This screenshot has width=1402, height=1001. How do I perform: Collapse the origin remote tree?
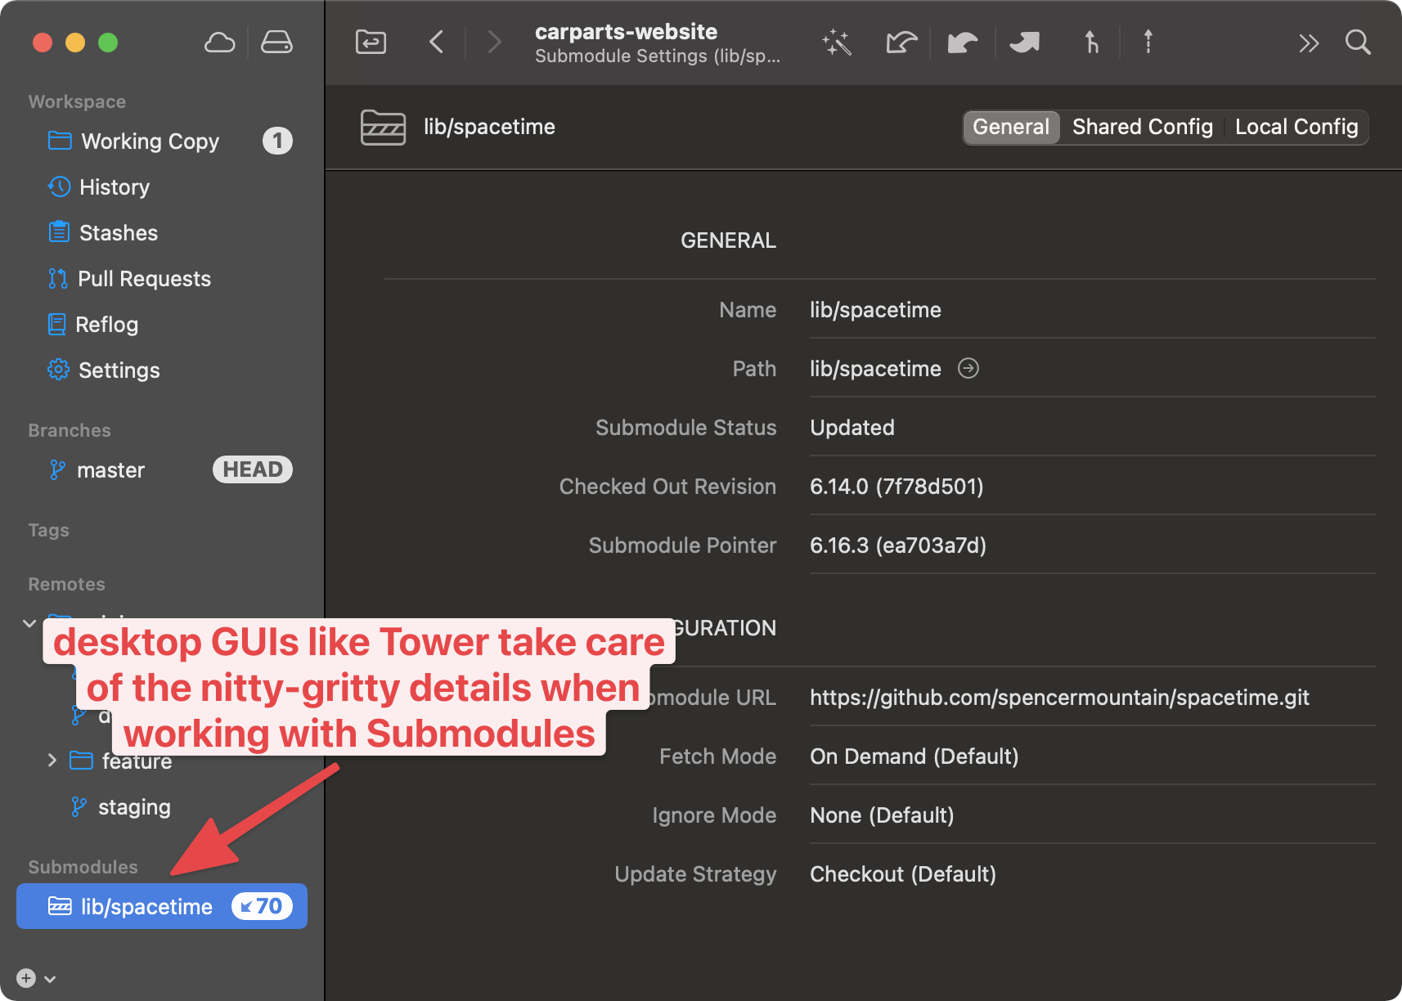click(29, 623)
